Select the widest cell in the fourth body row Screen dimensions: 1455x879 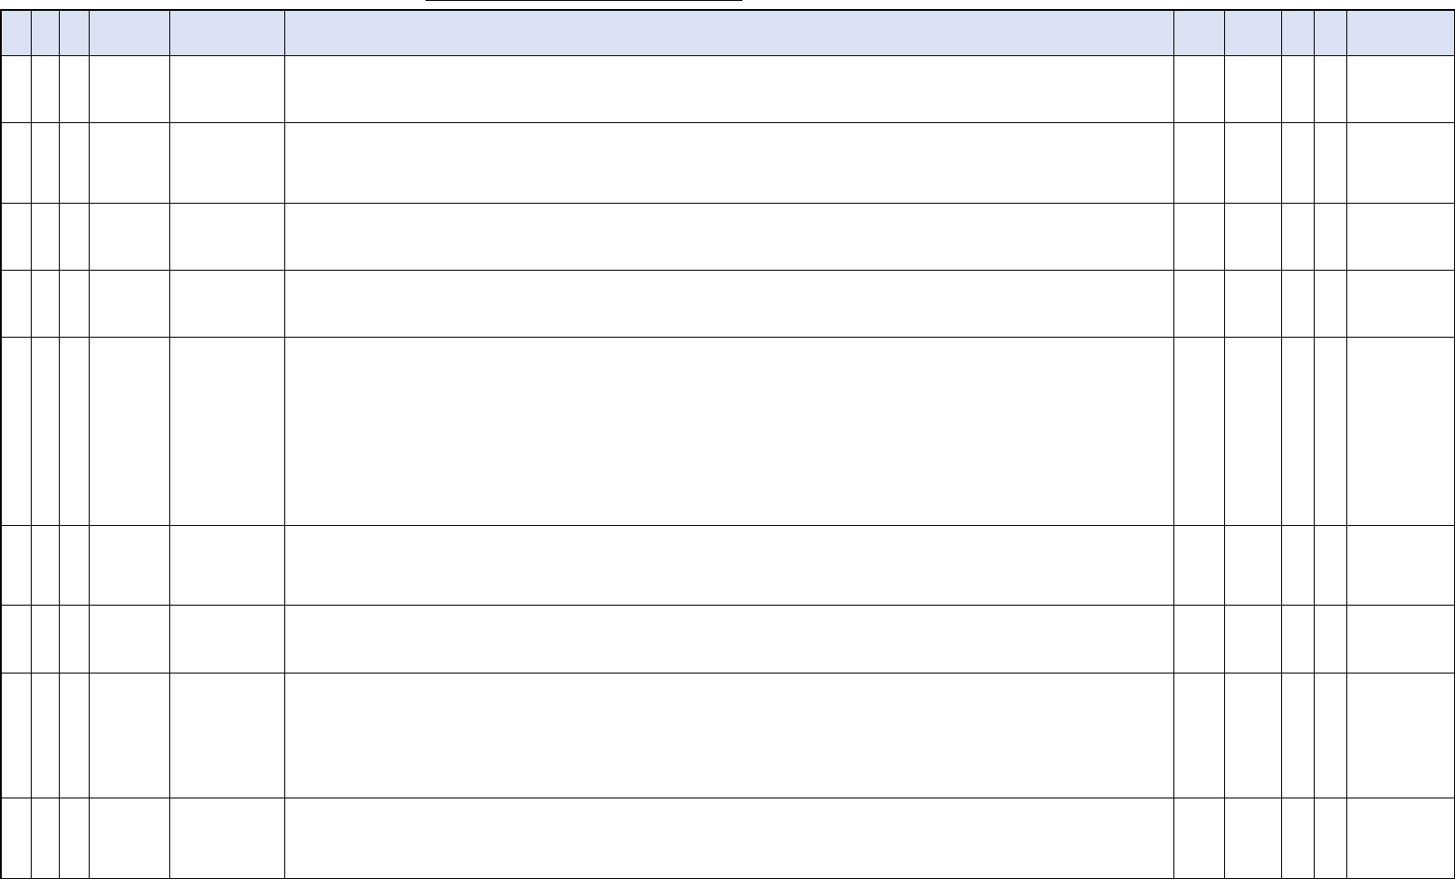click(729, 303)
